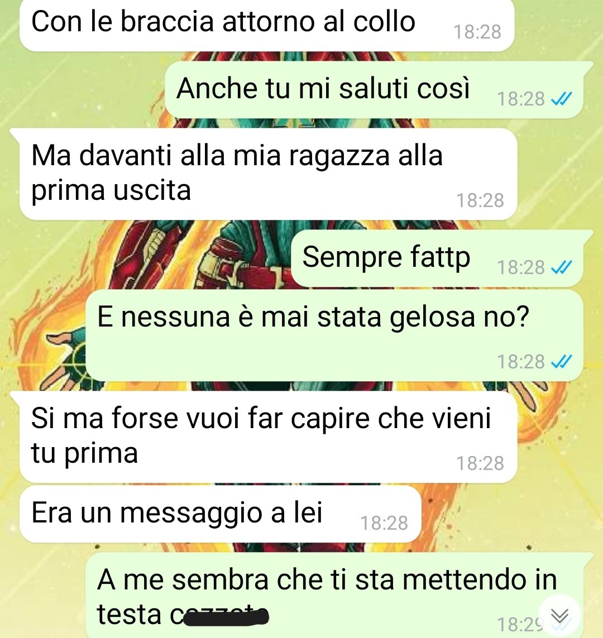Tap the 'Anche tu mi saluti così' bubble
The height and width of the screenshot is (638, 603).
click(374, 90)
